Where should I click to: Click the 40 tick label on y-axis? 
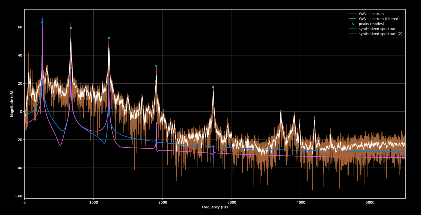tap(20, 55)
